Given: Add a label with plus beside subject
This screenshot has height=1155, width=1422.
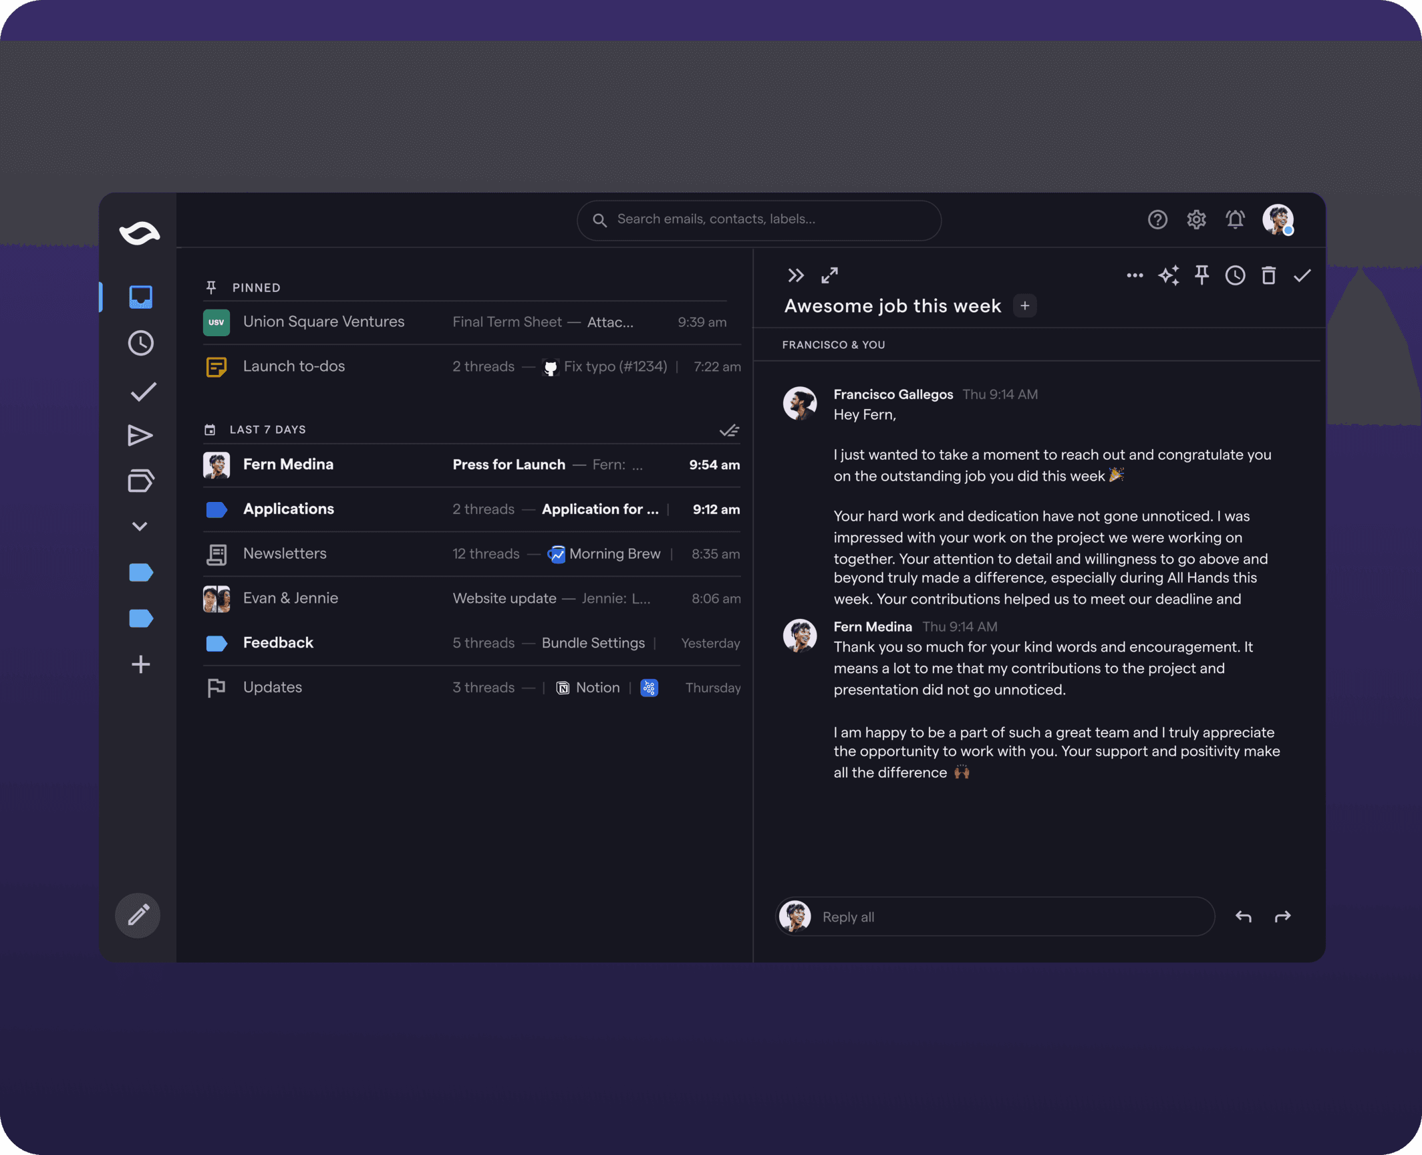Looking at the screenshot, I should click(1024, 306).
